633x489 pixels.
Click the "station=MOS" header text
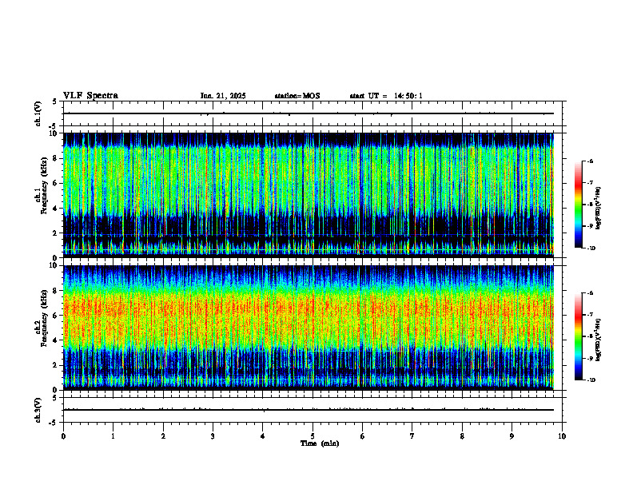pyautogui.click(x=297, y=96)
